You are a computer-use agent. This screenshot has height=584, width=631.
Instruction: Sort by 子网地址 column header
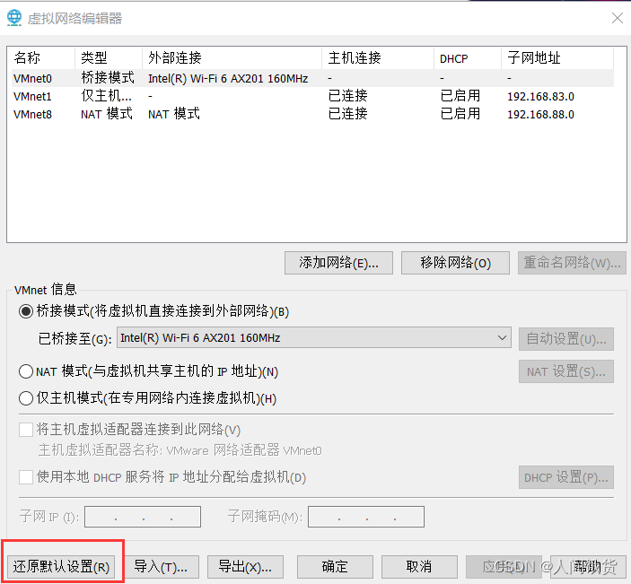pos(557,58)
